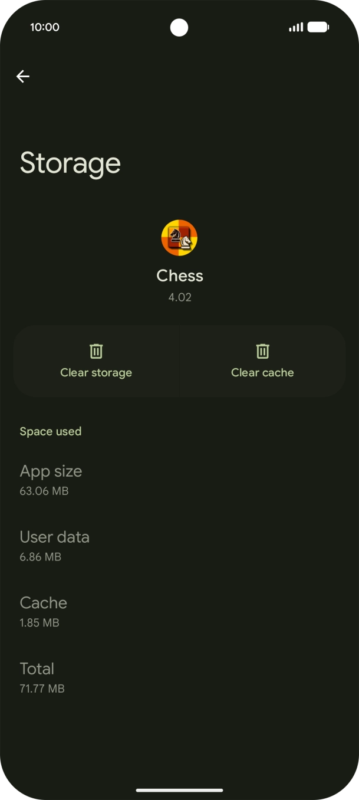359x800 pixels.
Task: Tap the battery icon in status bar
Action: point(318,27)
